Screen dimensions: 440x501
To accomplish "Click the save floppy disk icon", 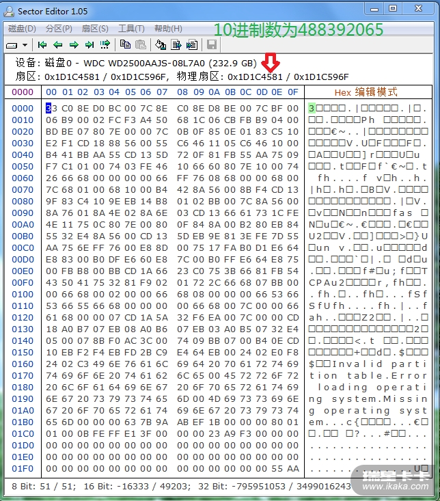I will pos(212,44).
